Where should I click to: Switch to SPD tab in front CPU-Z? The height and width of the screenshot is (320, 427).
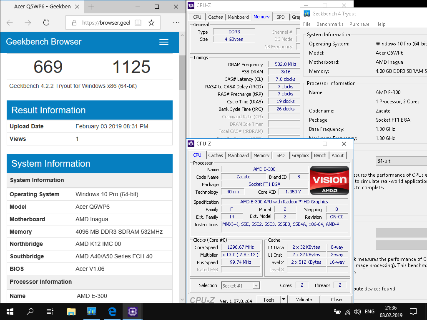(281, 155)
